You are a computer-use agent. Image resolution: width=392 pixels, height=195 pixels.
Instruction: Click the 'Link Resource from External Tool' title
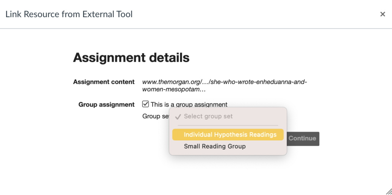tap(69, 15)
